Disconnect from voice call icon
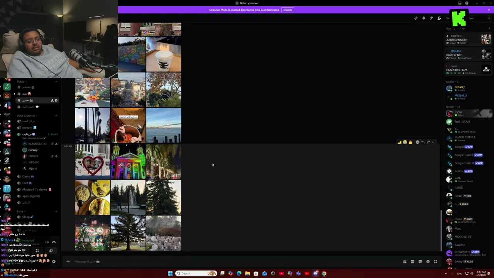The width and height of the screenshot is (494, 278). coord(54,242)
